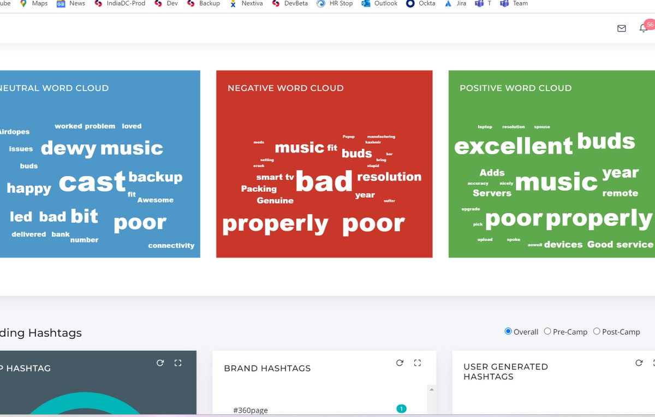Click 'dewy' in neutral word cloud

click(69, 148)
